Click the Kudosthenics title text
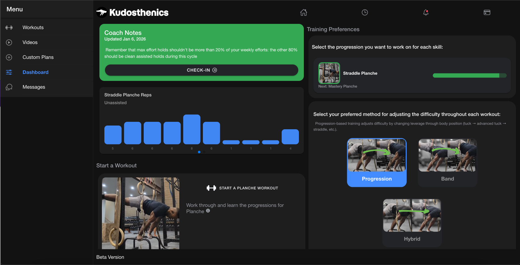This screenshot has height=265, width=520. (x=139, y=12)
